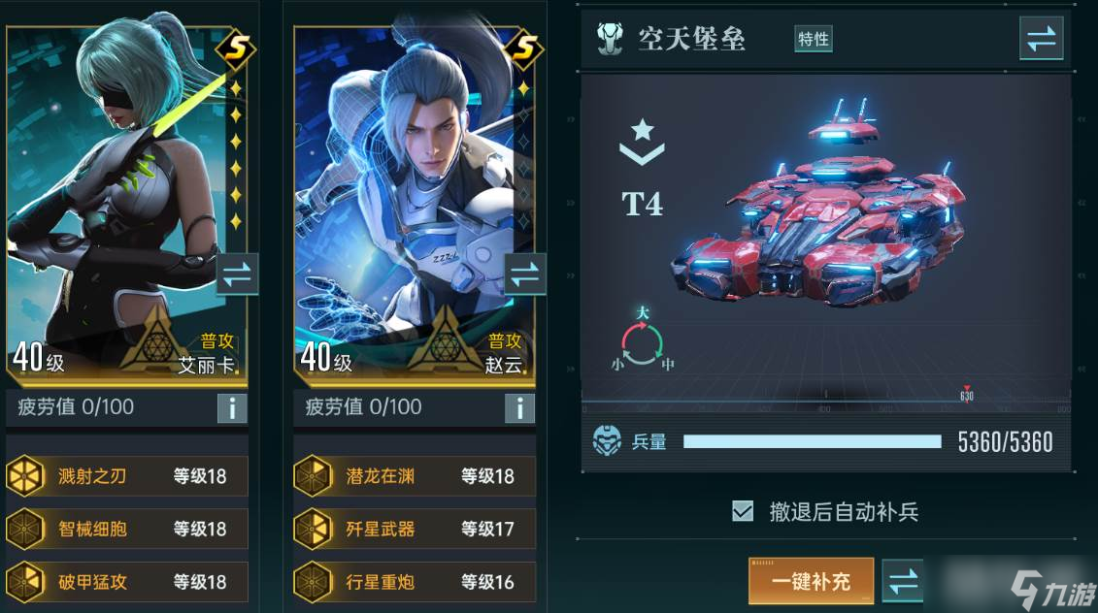The height and width of the screenshot is (613, 1098).
Task: Swap the 艾丽卡 hero card
Action: [237, 274]
